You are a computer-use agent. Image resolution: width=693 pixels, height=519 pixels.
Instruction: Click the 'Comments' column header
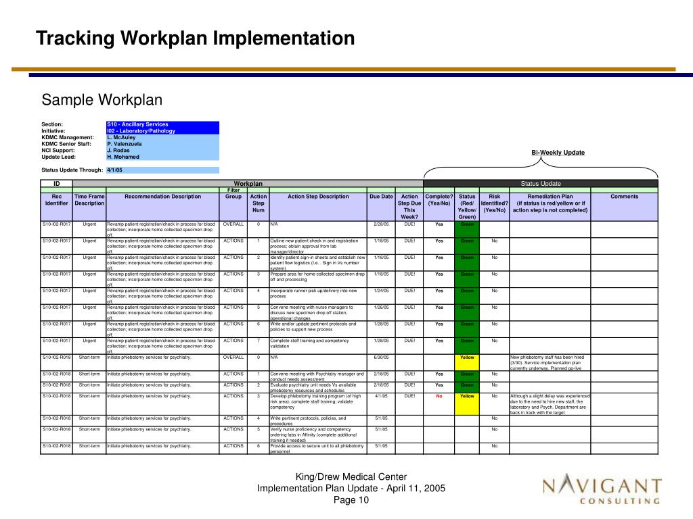coord(624,207)
